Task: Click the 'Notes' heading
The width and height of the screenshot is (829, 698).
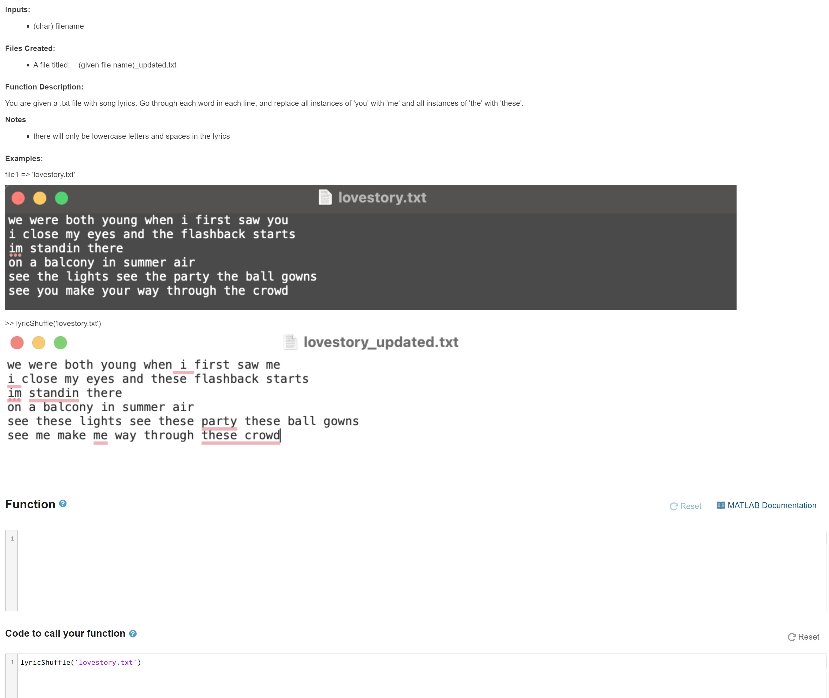Action: point(16,119)
